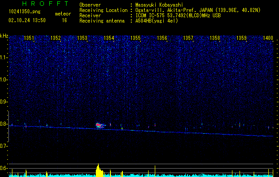Click the antenna A504HB(yagi 4el) text
This screenshot has height=177, width=279.
[x=157, y=21]
